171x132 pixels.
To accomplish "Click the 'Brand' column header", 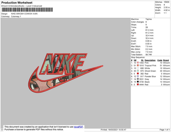I will pos(166,60).
